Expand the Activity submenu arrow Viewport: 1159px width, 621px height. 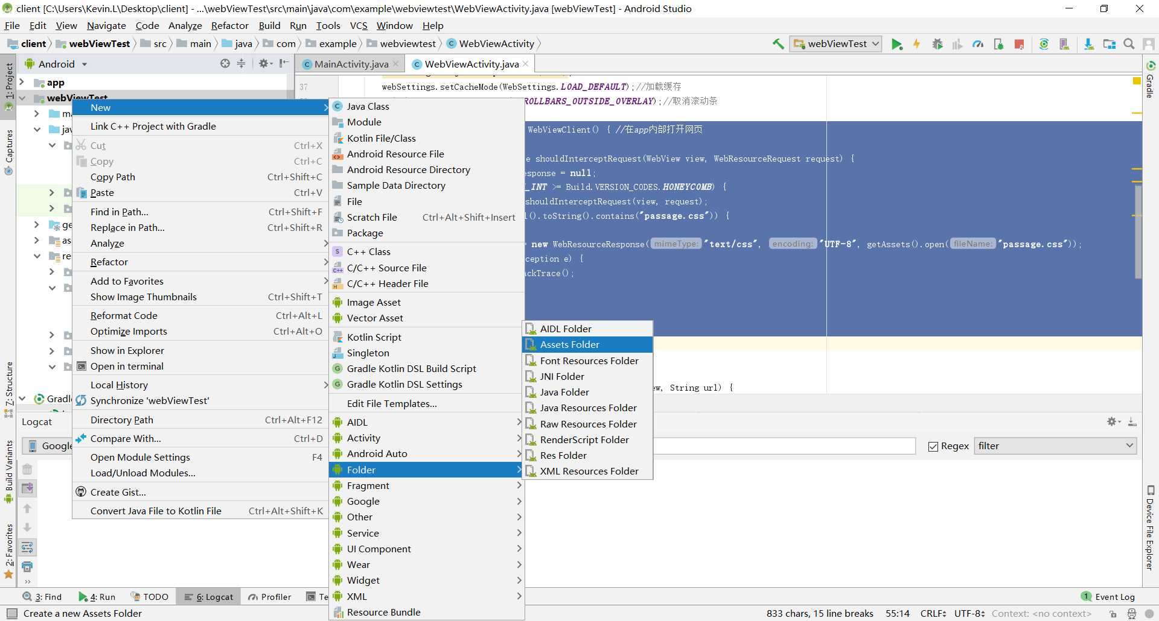[x=519, y=438]
